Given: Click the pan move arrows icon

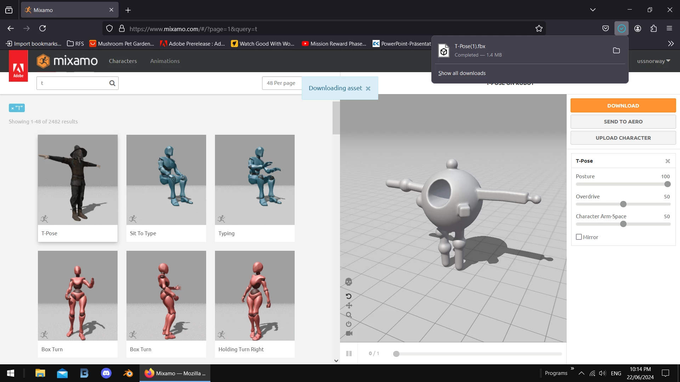Looking at the screenshot, I should point(349,306).
